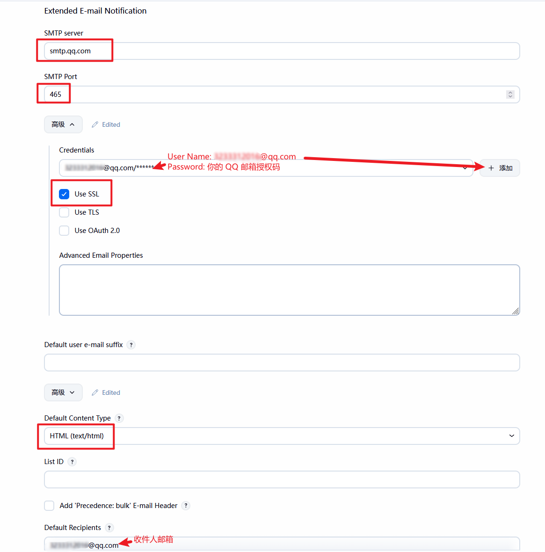Collapse the first 高级 advanced section
Image resolution: width=545 pixels, height=552 pixels.
coord(63,124)
